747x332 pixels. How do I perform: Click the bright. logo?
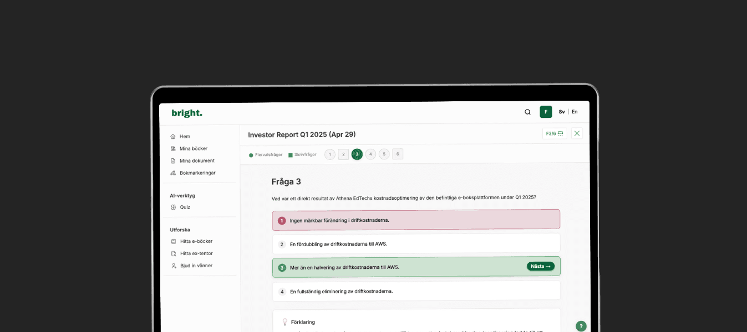click(187, 113)
